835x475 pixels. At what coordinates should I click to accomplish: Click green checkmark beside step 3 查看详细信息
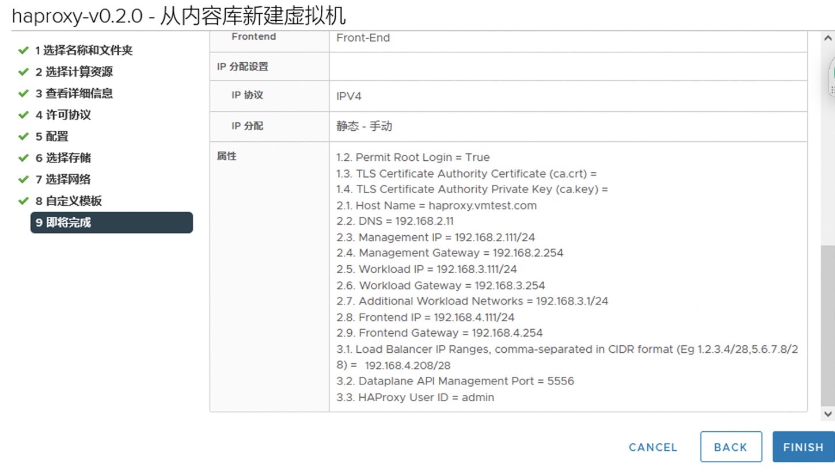(24, 93)
